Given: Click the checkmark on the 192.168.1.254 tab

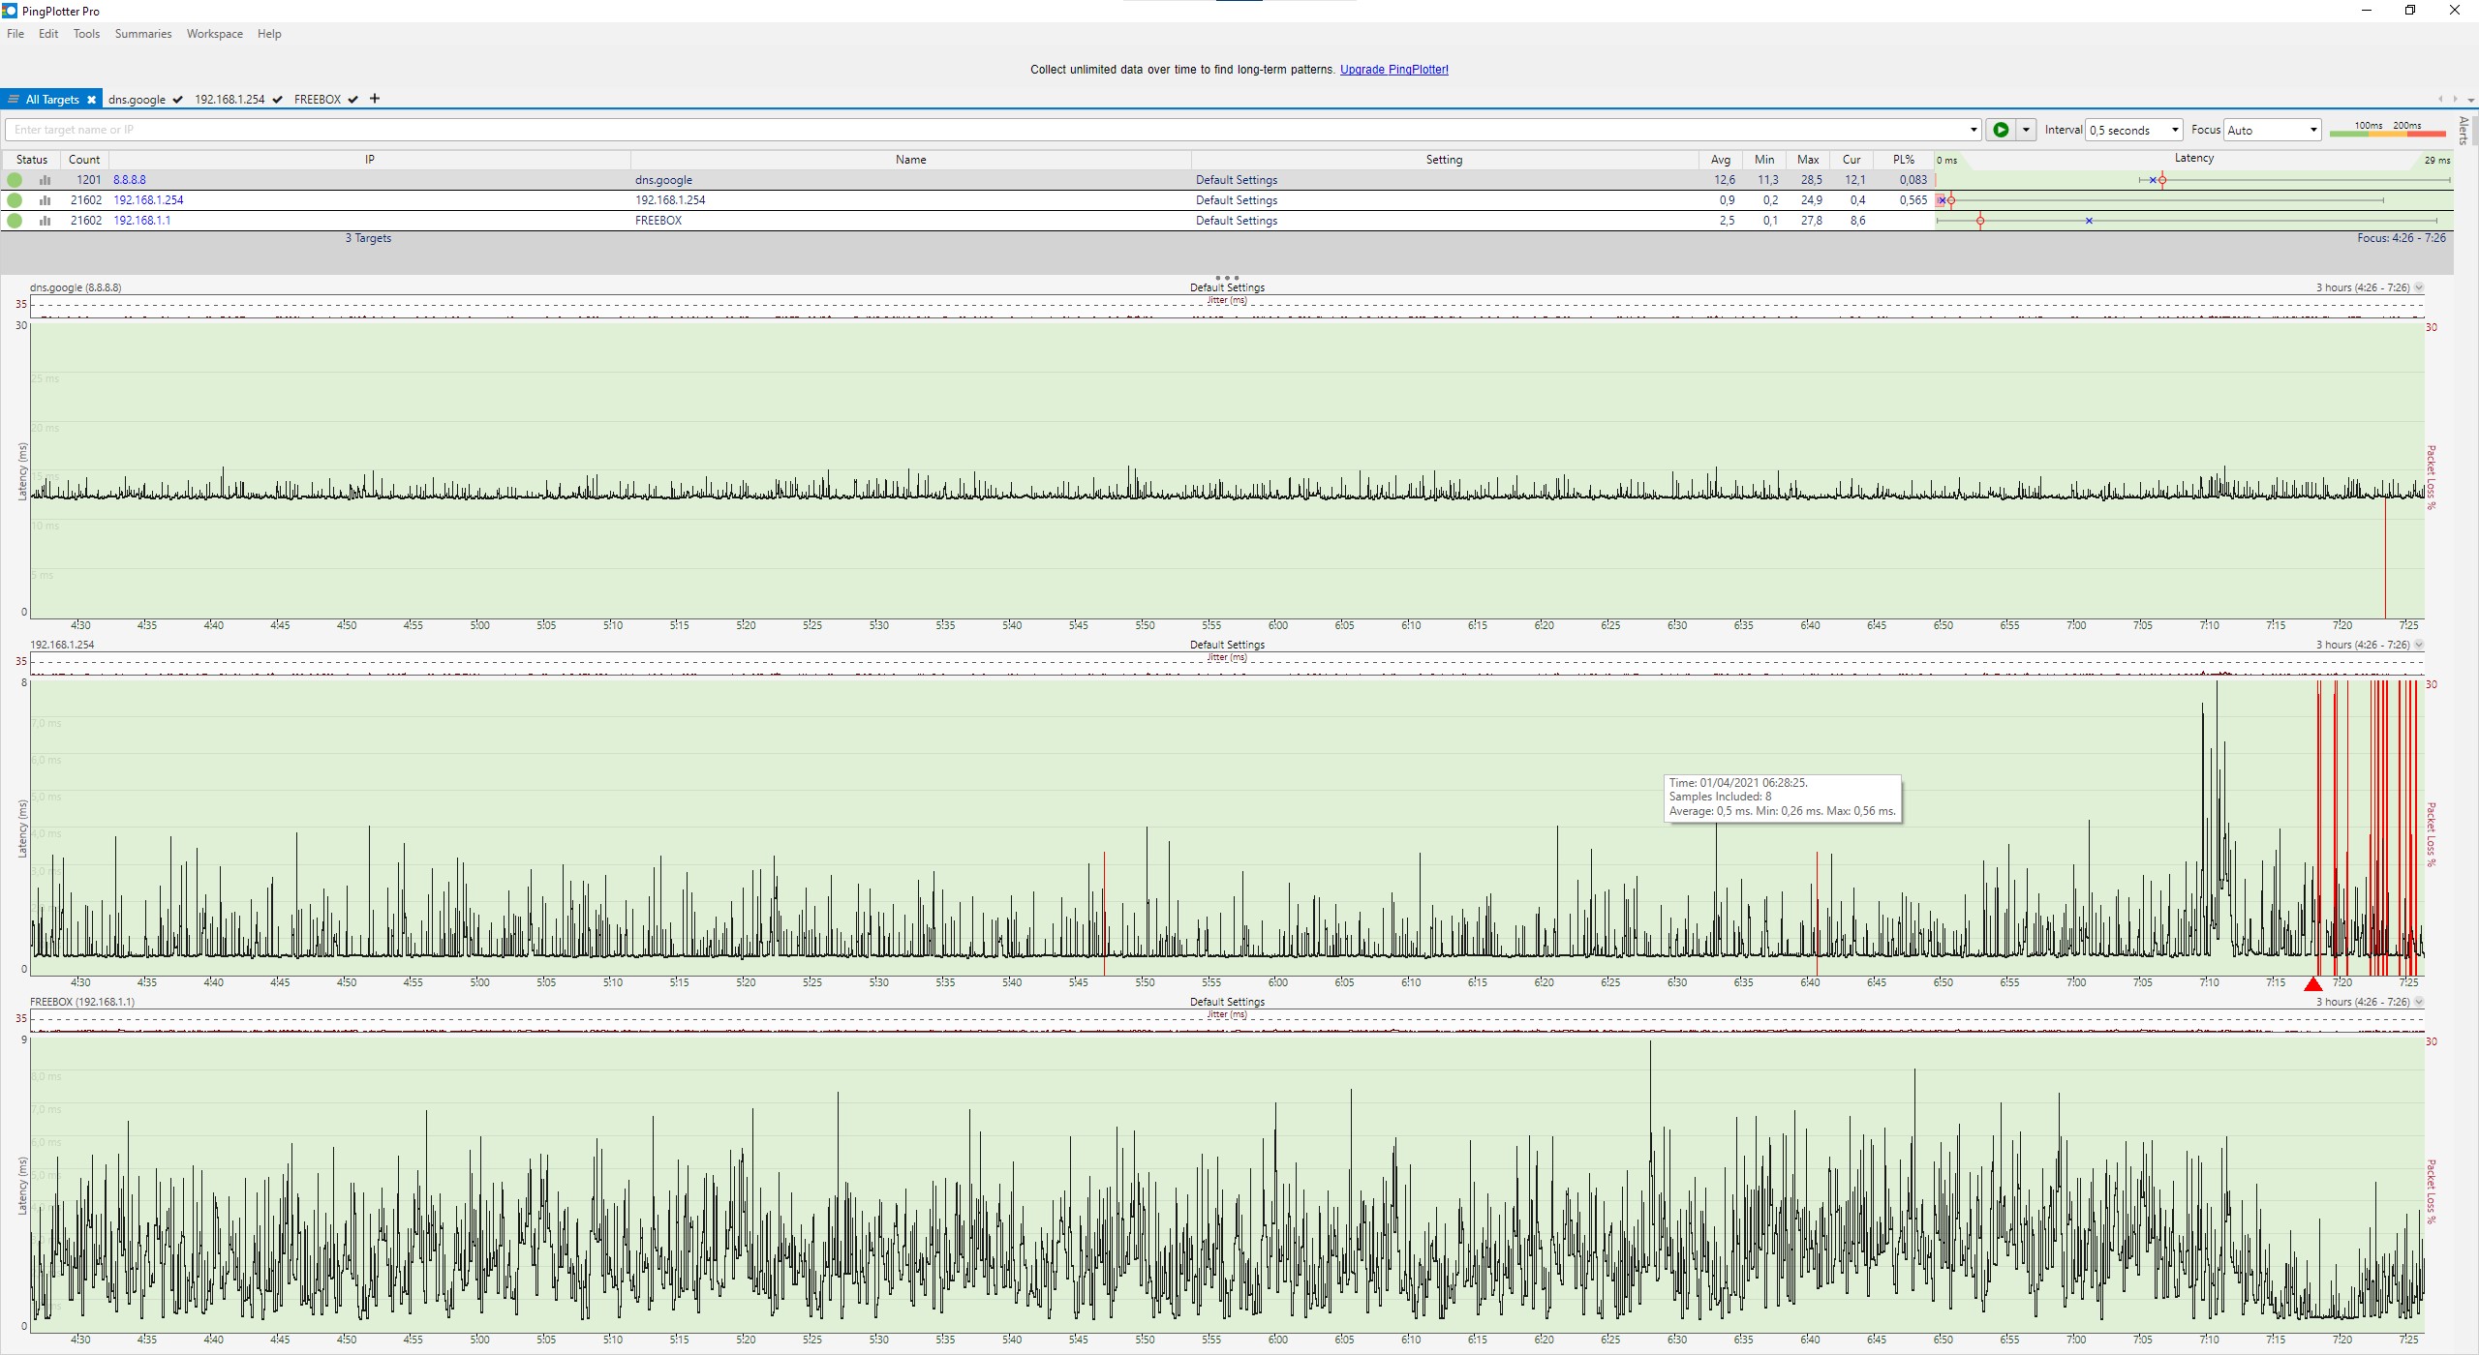Looking at the screenshot, I should [x=278, y=100].
